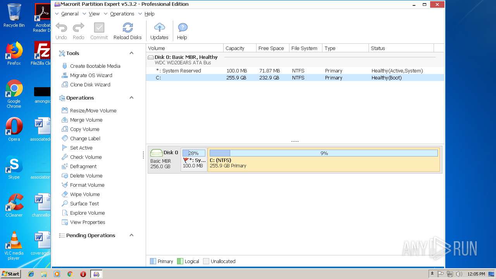Click Format Volume link text
Screen dimensions: 496x279
click(x=87, y=185)
